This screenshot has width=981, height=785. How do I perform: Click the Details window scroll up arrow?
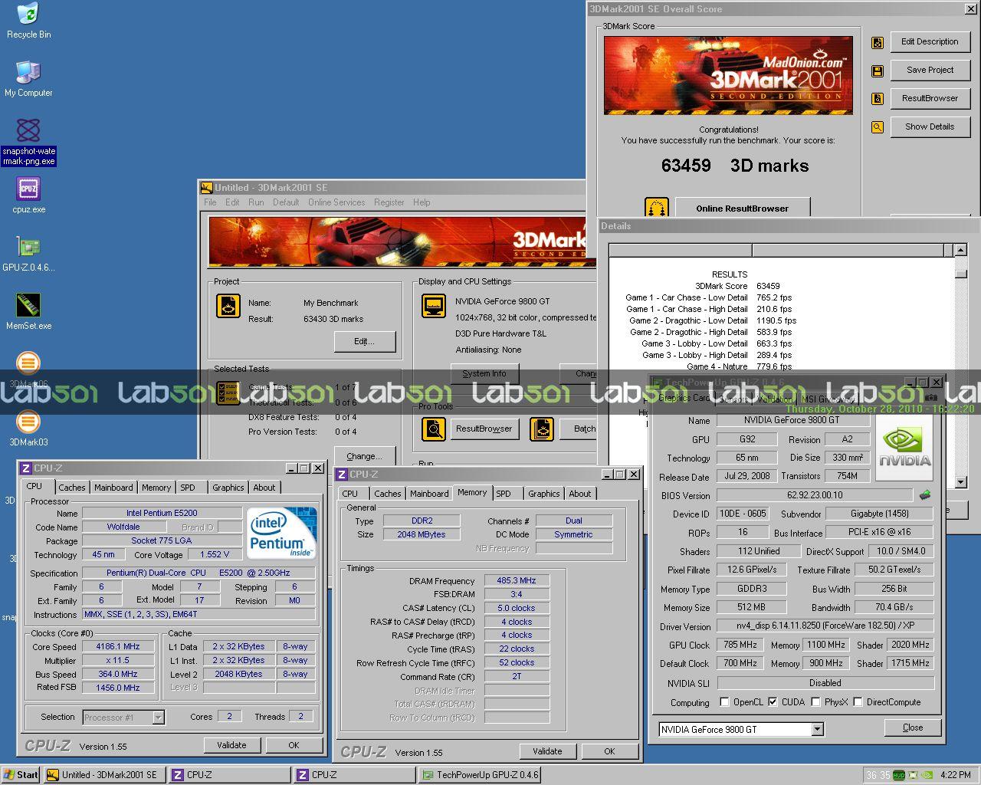click(x=961, y=250)
